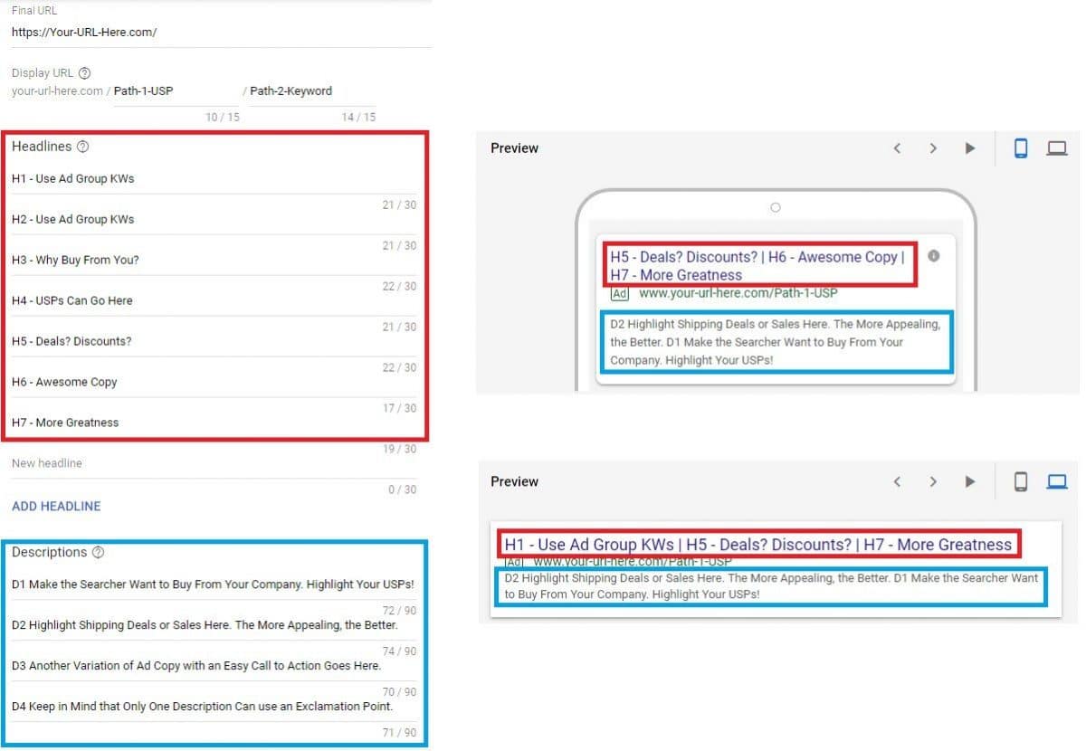Click ADD HEADLINE to create a new headline
The image size is (1086, 751).
(55, 506)
